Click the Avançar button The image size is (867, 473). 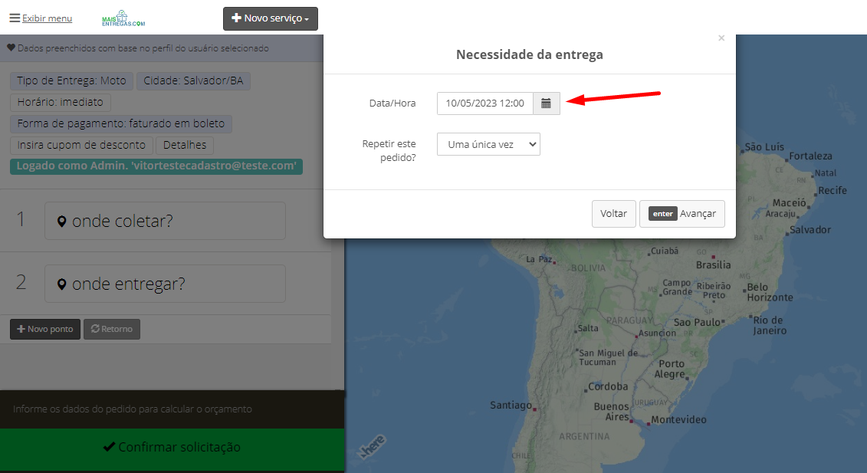click(x=681, y=214)
